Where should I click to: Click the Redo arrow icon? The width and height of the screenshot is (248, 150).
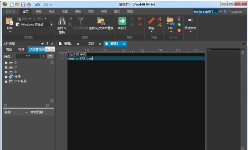coord(46,5)
